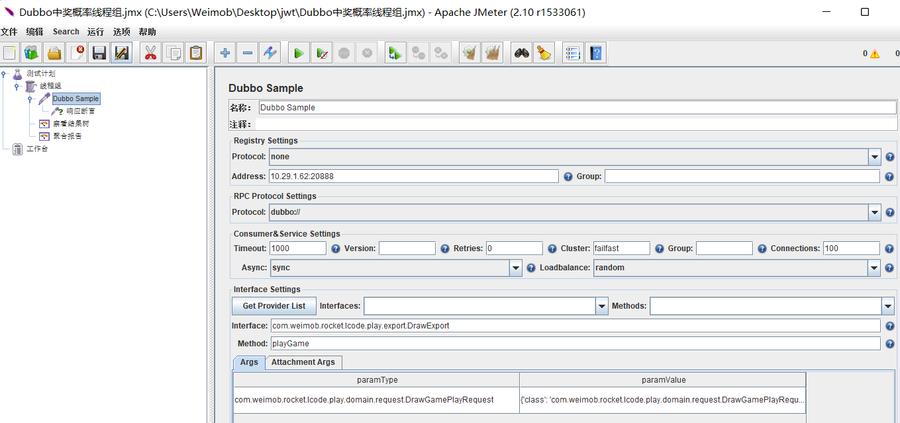
Task: Start the test with green play icon
Action: pos(299,53)
